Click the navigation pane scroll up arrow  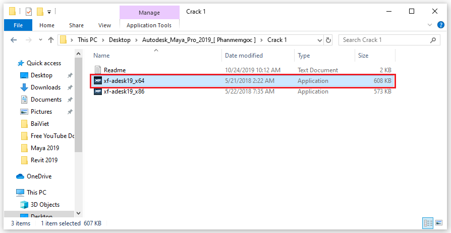point(78,54)
